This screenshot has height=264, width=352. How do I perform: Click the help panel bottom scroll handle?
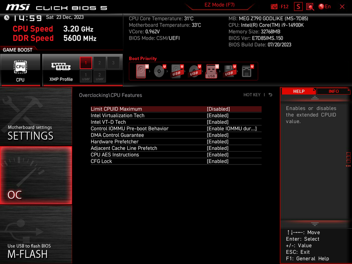pos(315,224)
